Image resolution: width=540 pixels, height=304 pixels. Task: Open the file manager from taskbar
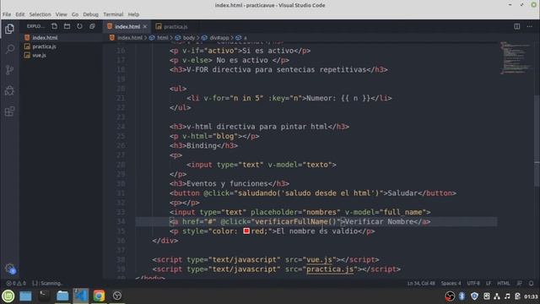[62, 296]
